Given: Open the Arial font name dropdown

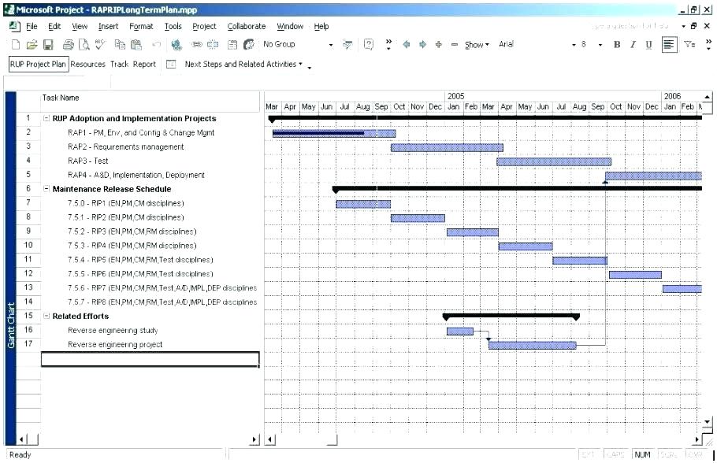Looking at the screenshot, I should point(574,45).
